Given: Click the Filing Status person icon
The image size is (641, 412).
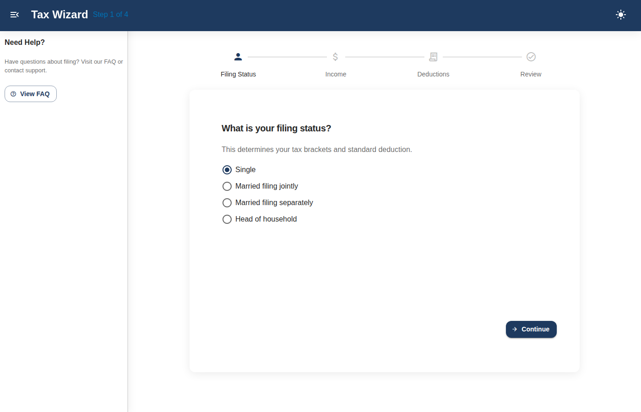Looking at the screenshot, I should [238, 57].
